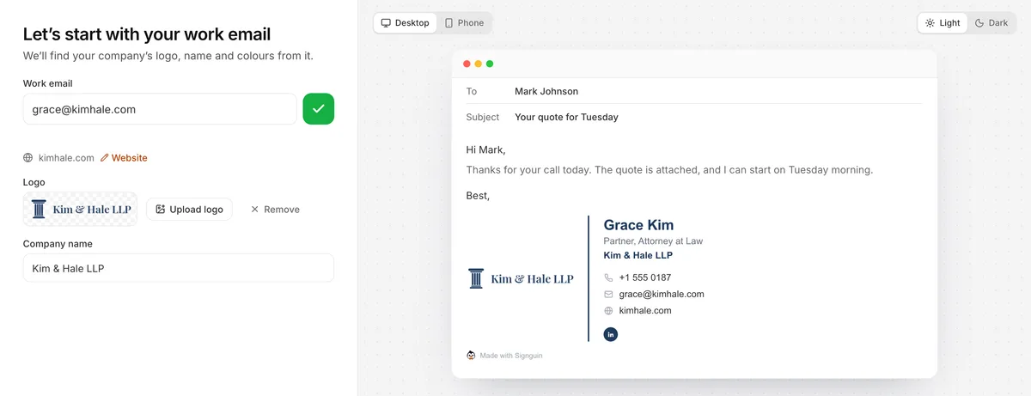Click the work email input field

[160, 109]
